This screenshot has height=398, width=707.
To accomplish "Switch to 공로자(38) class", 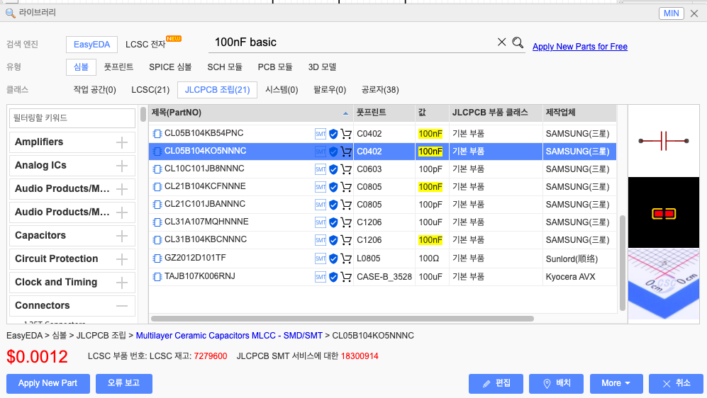I will tap(380, 90).
